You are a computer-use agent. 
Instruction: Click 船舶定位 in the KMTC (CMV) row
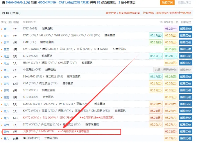[186, 118]
